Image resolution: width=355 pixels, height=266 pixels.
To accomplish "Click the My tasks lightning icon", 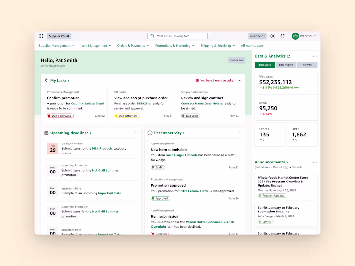I will tap(45, 80).
